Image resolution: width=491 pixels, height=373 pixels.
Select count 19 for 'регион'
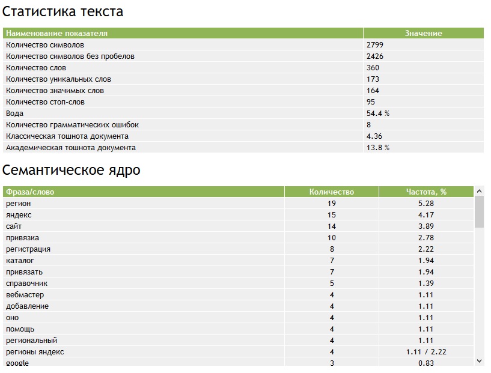coord(332,204)
